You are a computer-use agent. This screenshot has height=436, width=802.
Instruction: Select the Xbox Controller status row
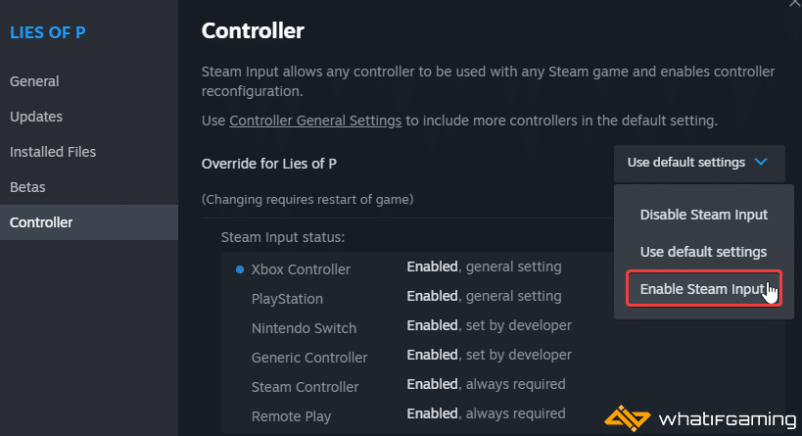[418, 268]
